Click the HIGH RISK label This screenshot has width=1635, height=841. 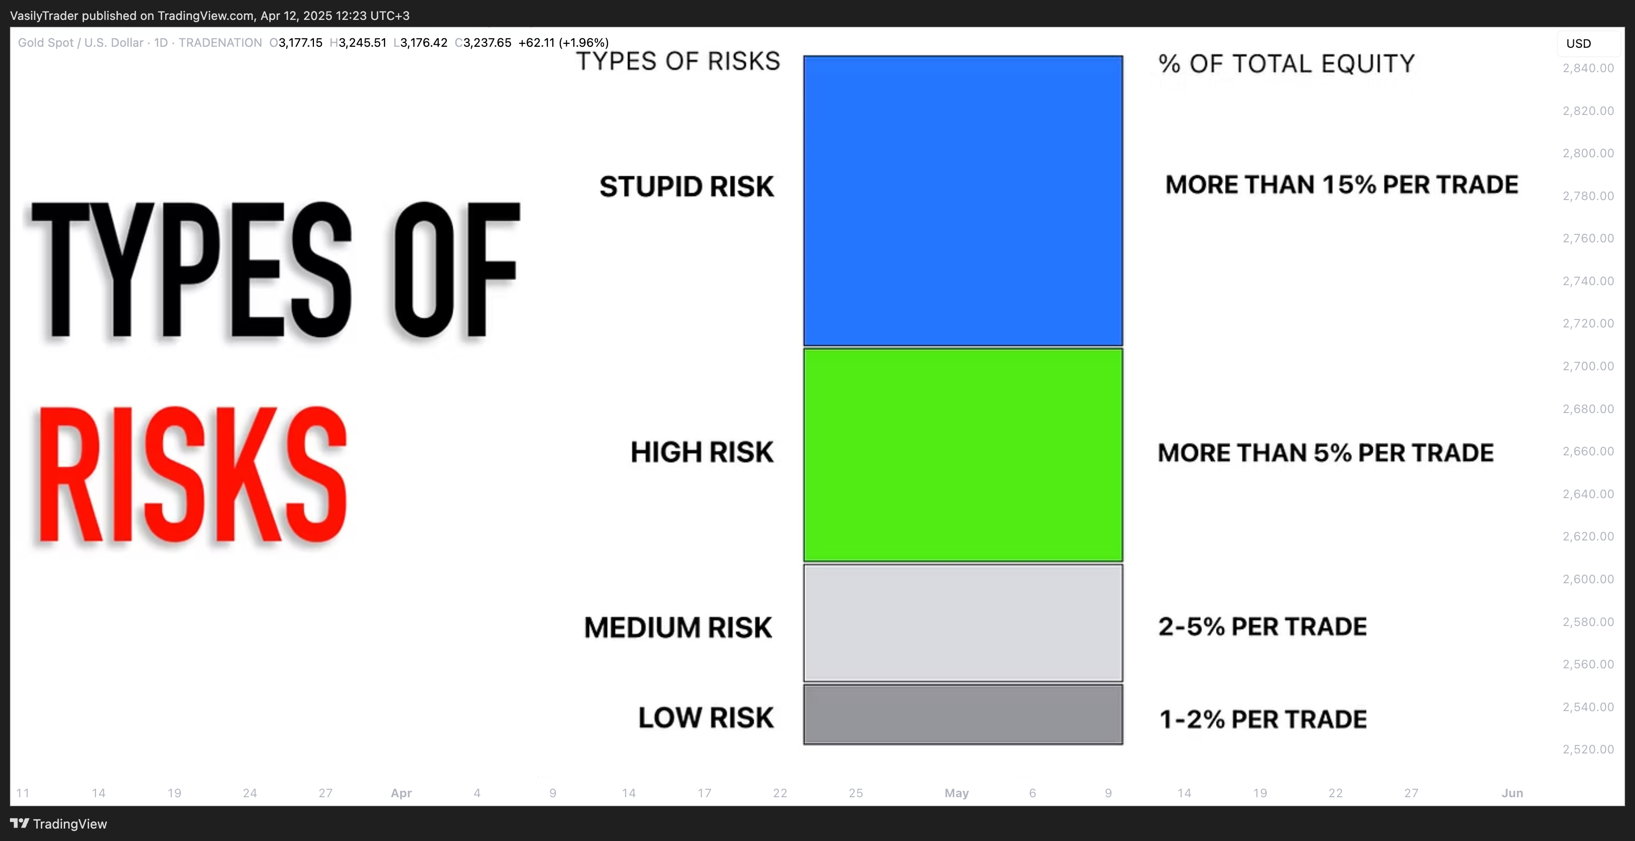point(702,452)
